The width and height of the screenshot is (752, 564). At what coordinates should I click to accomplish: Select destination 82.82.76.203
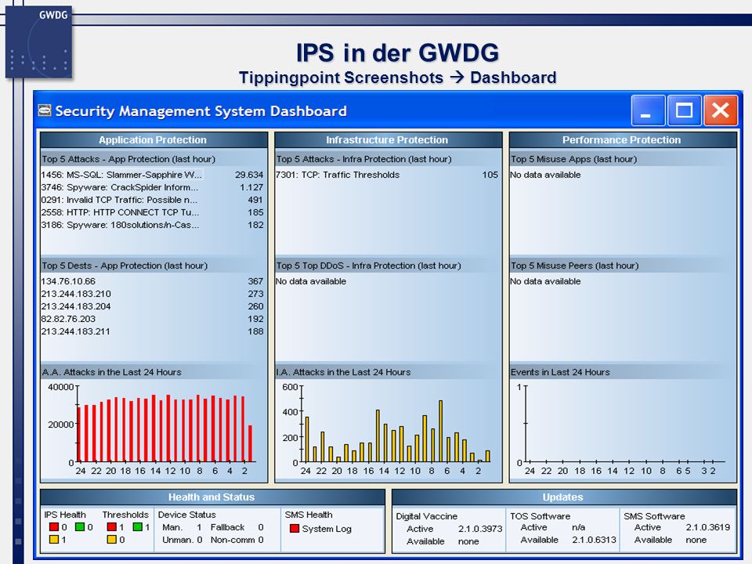click(153, 319)
